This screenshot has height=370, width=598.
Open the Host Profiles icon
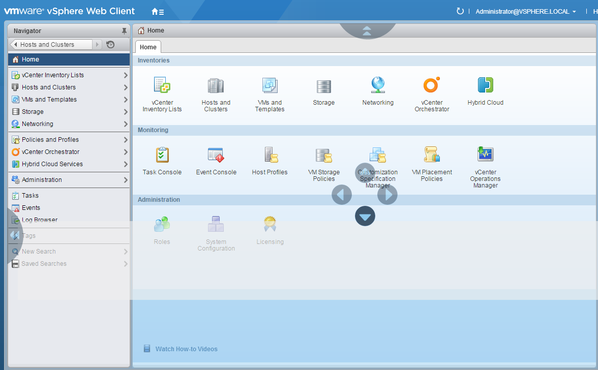click(x=270, y=155)
